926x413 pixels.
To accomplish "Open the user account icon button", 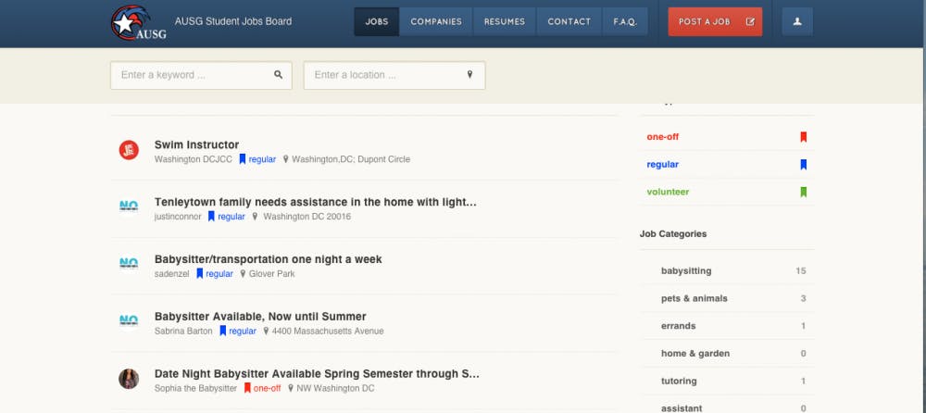I will pyautogui.click(x=797, y=21).
